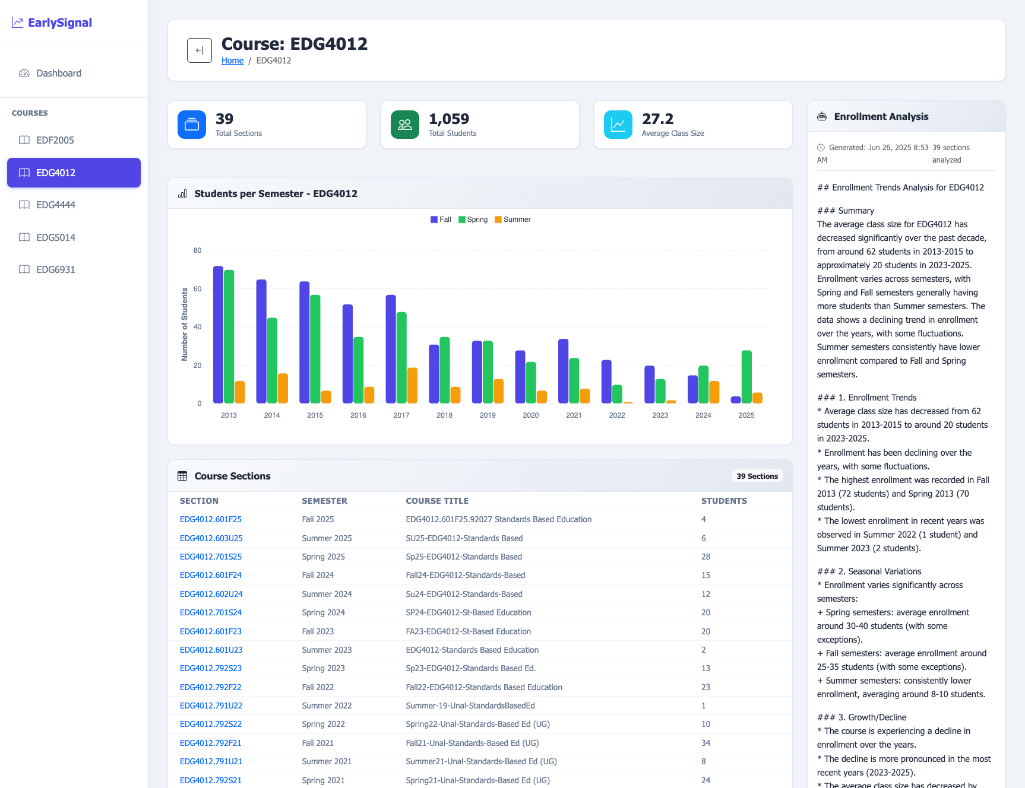Screen dimensions: 1025x788
Task: Click the Dashboard gauge icon
Action: point(24,74)
